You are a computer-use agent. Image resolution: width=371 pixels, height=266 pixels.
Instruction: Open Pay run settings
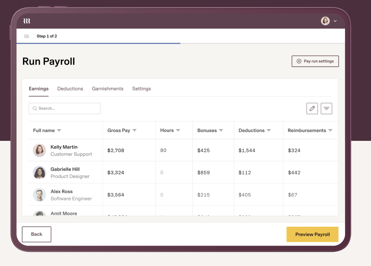(315, 61)
